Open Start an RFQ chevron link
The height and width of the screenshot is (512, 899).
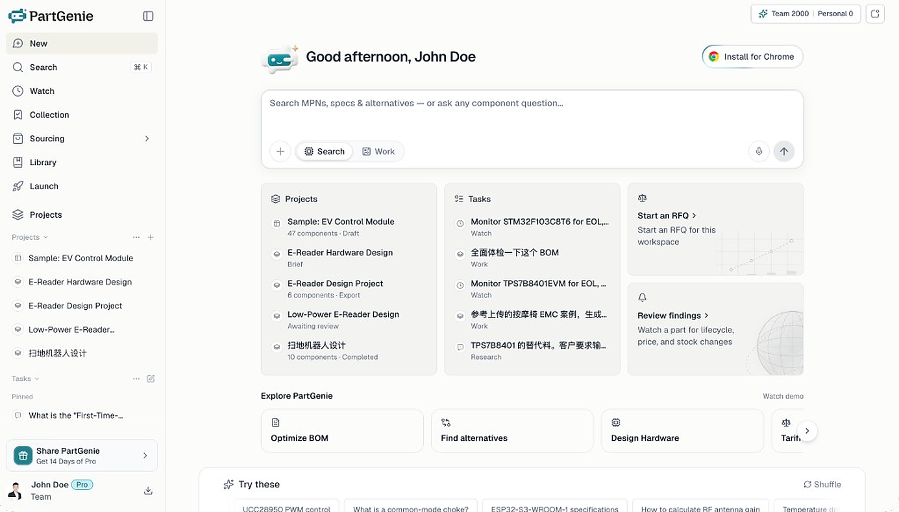pyautogui.click(x=667, y=216)
